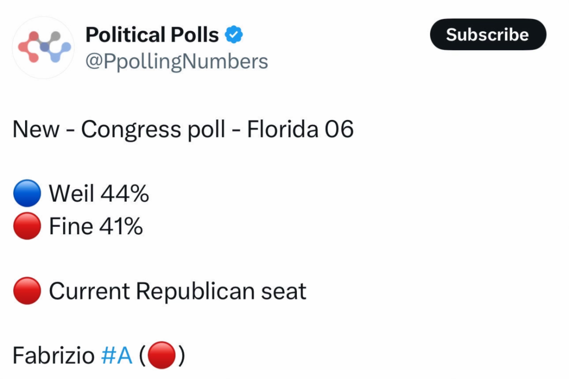The width and height of the screenshot is (569, 379).
Task: Click the red circle emoji beside Fine
Action: click(x=27, y=227)
